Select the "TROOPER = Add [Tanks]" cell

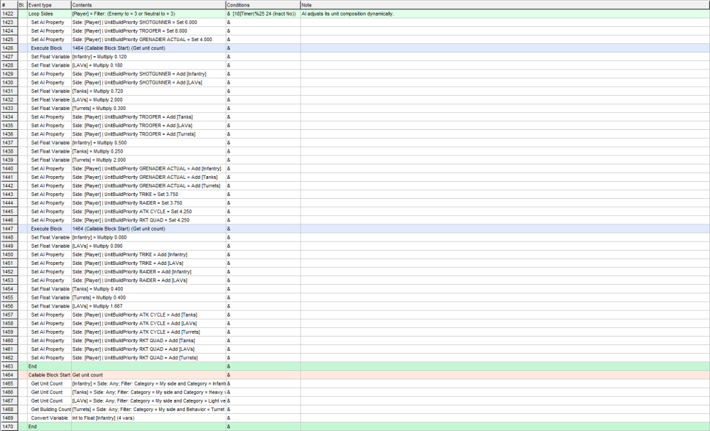point(148,117)
